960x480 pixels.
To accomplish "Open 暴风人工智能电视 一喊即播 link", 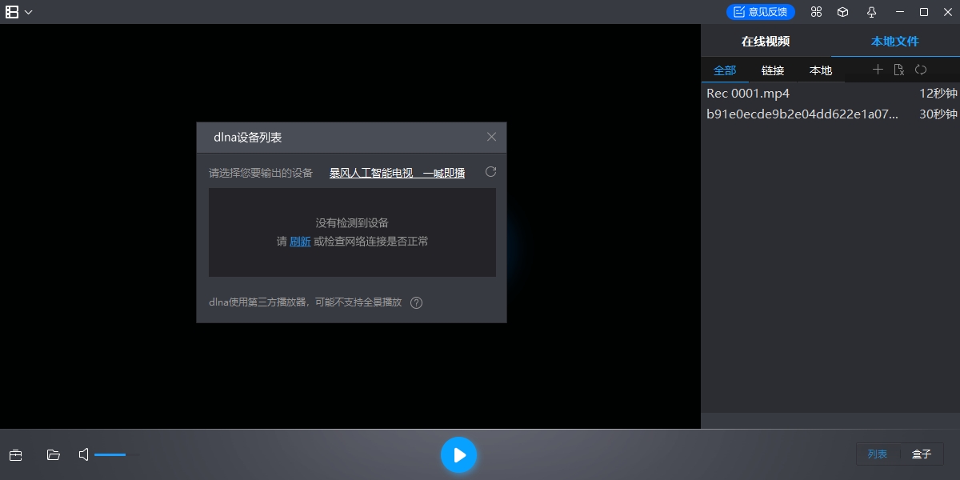I will [397, 172].
